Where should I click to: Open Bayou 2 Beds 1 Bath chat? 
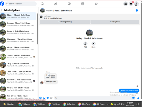point(18,32)
